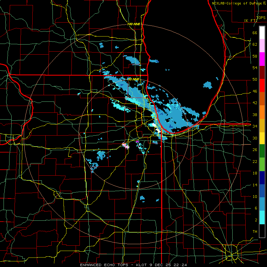
Task: Click the dark green legend swatch
Action: tap(262, 151)
